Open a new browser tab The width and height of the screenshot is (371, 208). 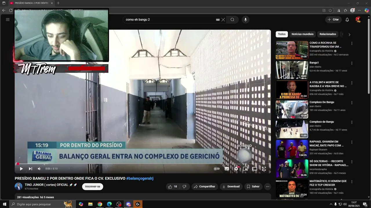[x=58, y=3]
